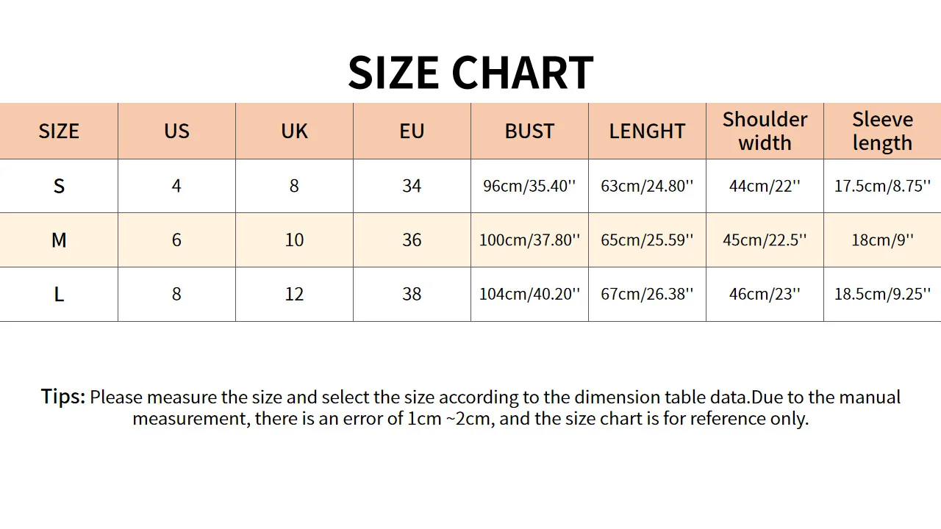Click the Shoulder width header

[765, 131]
